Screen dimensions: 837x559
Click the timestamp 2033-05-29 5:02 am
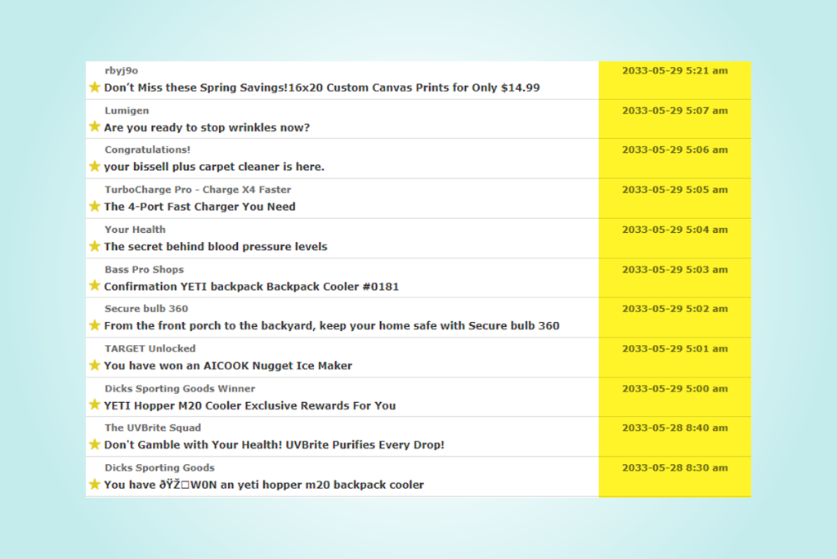(x=674, y=309)
